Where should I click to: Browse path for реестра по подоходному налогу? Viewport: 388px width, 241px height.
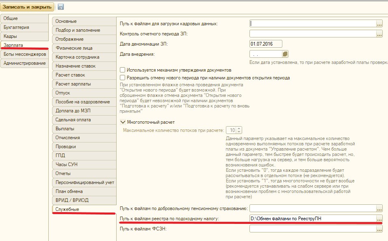pyautogui.click(x=379, y=219)
